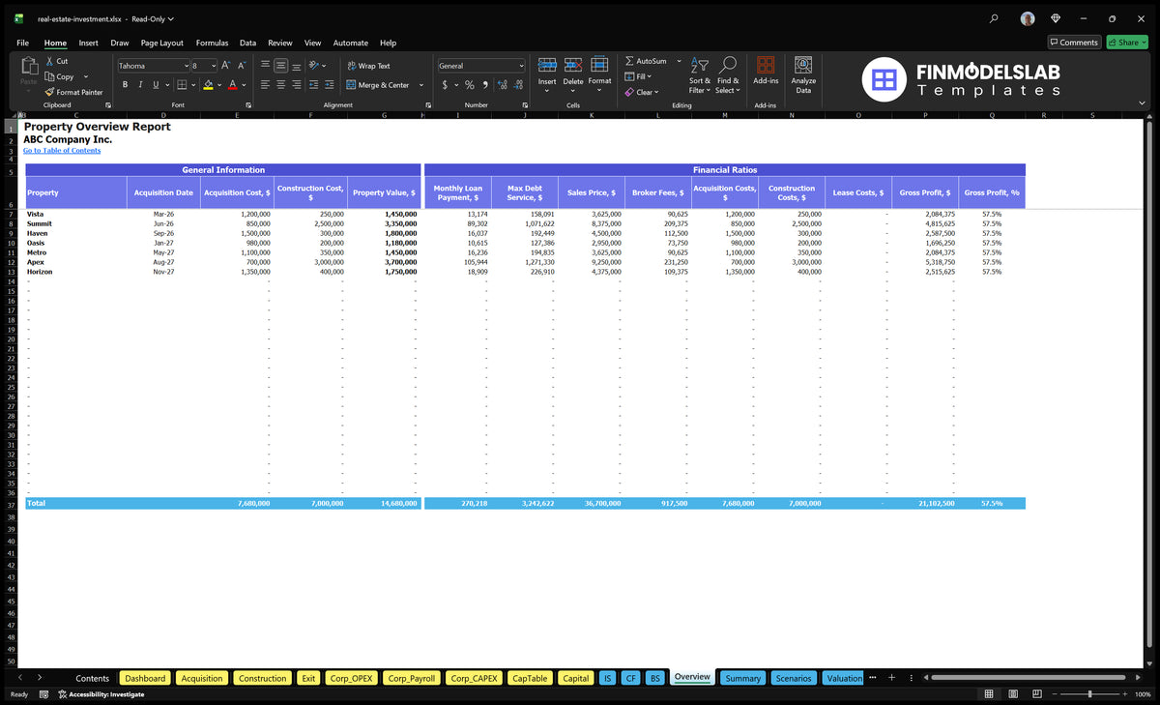Follow the Go to Table of Contents link
The image size is (1160, 705).
(62, 151)
